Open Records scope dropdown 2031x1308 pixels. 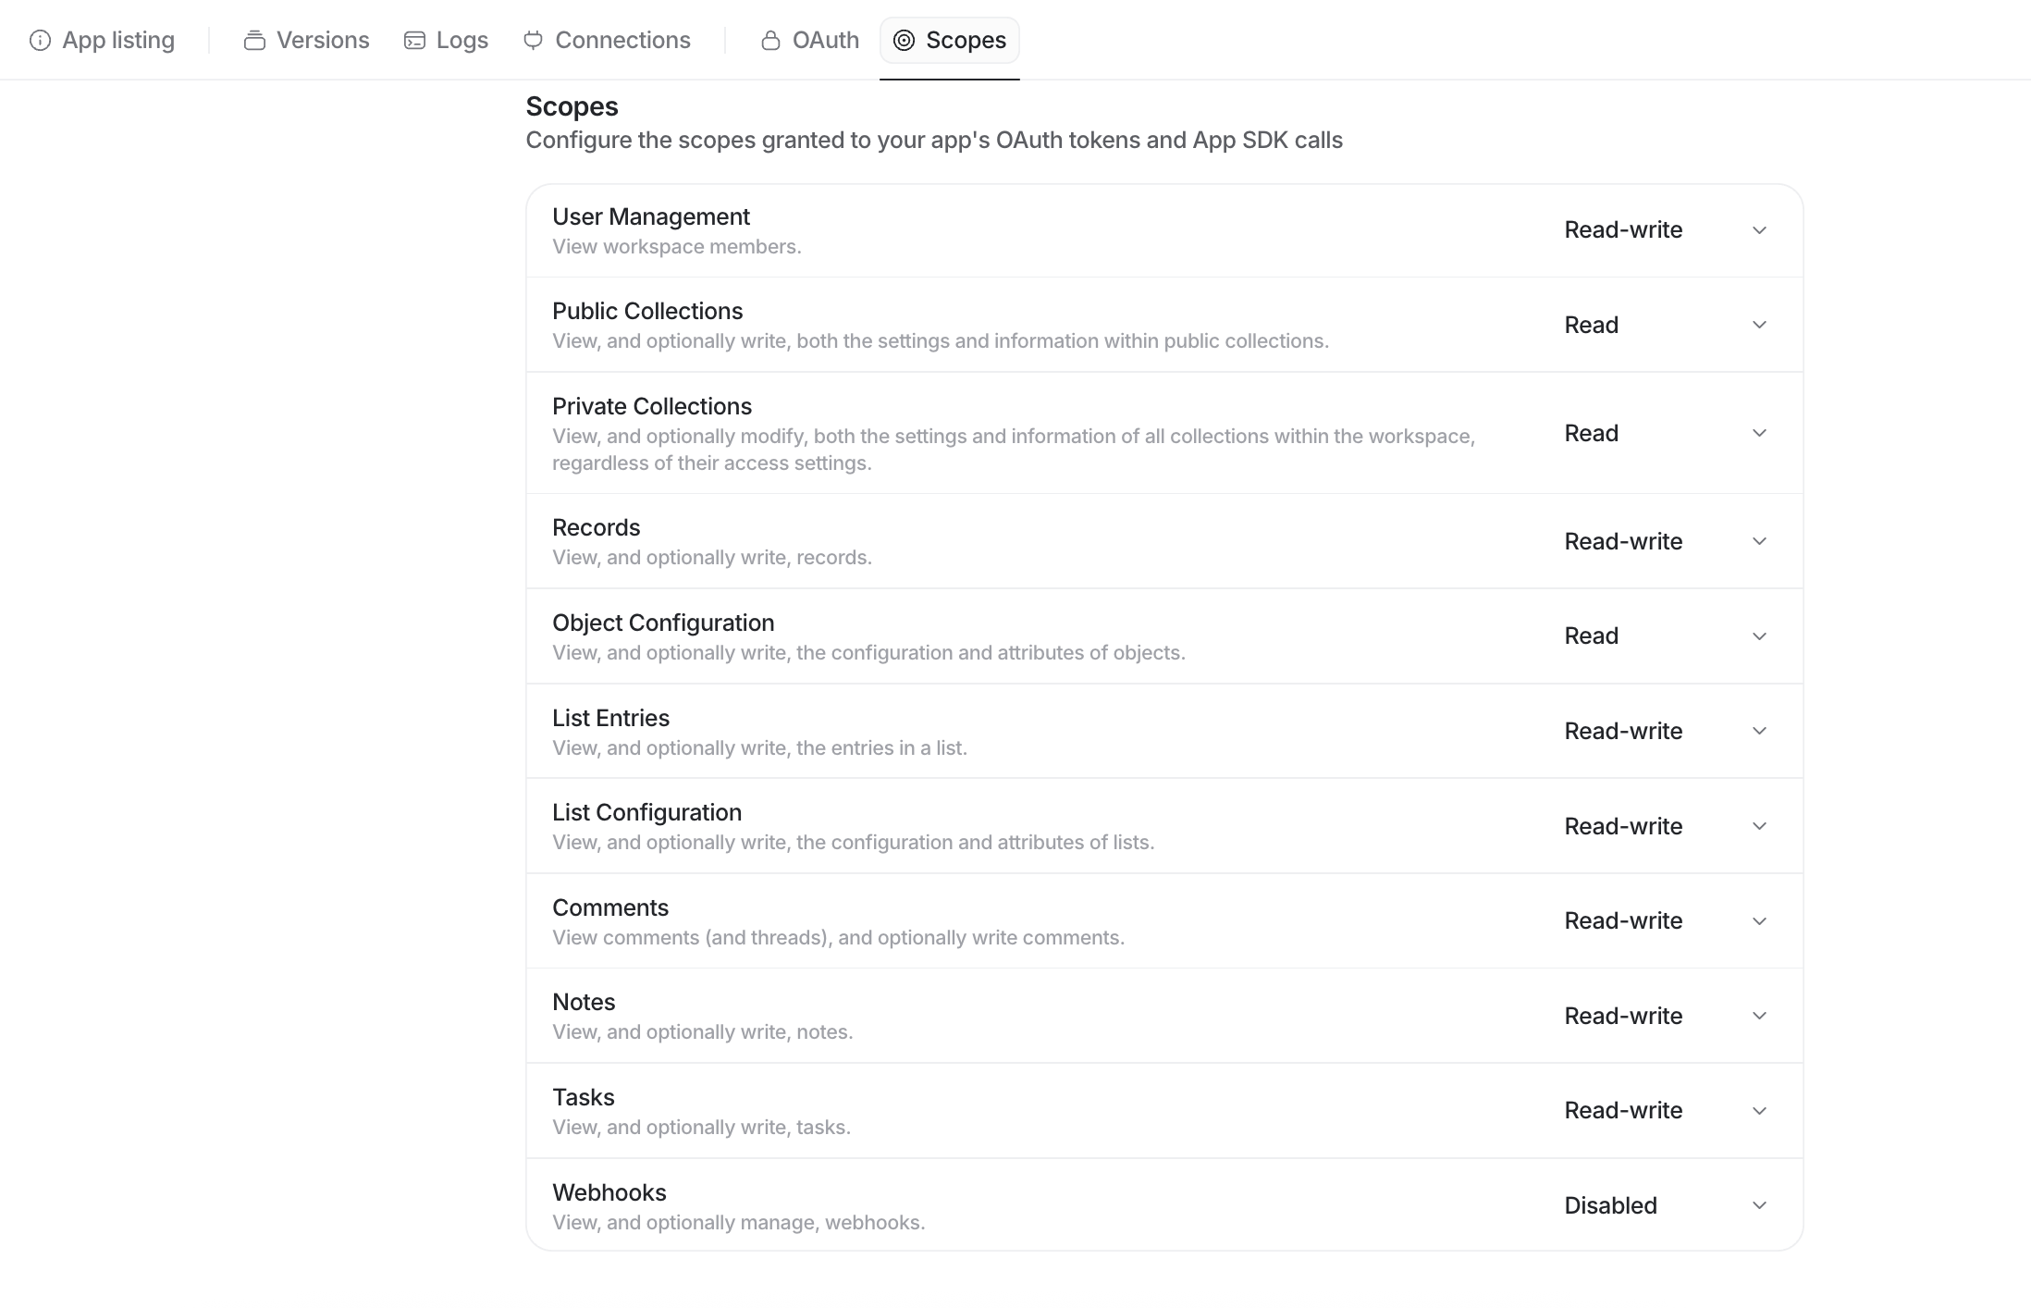tap(1667, 541)
